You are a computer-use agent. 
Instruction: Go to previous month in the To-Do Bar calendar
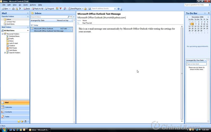click(x=187, y=17)
